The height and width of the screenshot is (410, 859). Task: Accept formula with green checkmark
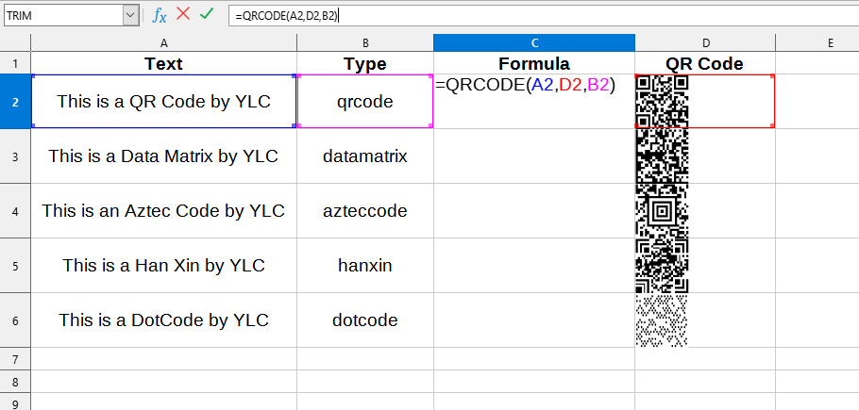pos(207,14)
